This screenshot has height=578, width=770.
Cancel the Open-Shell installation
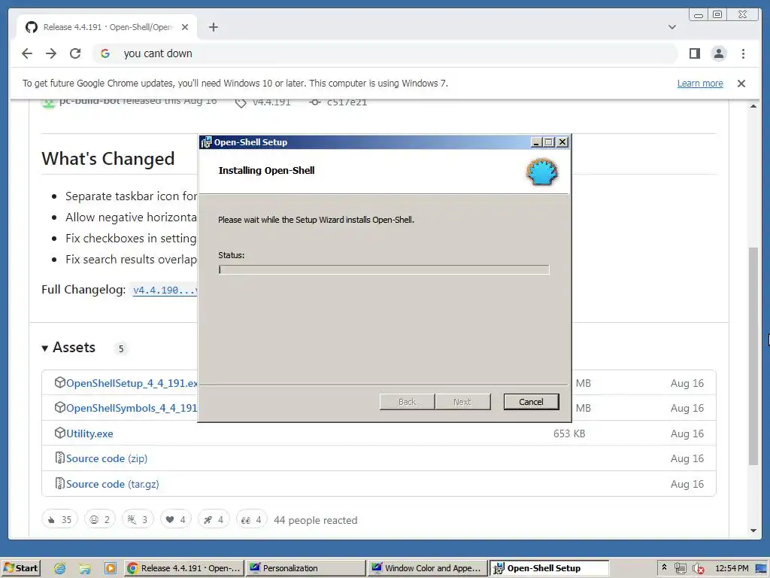click(531, 402)
